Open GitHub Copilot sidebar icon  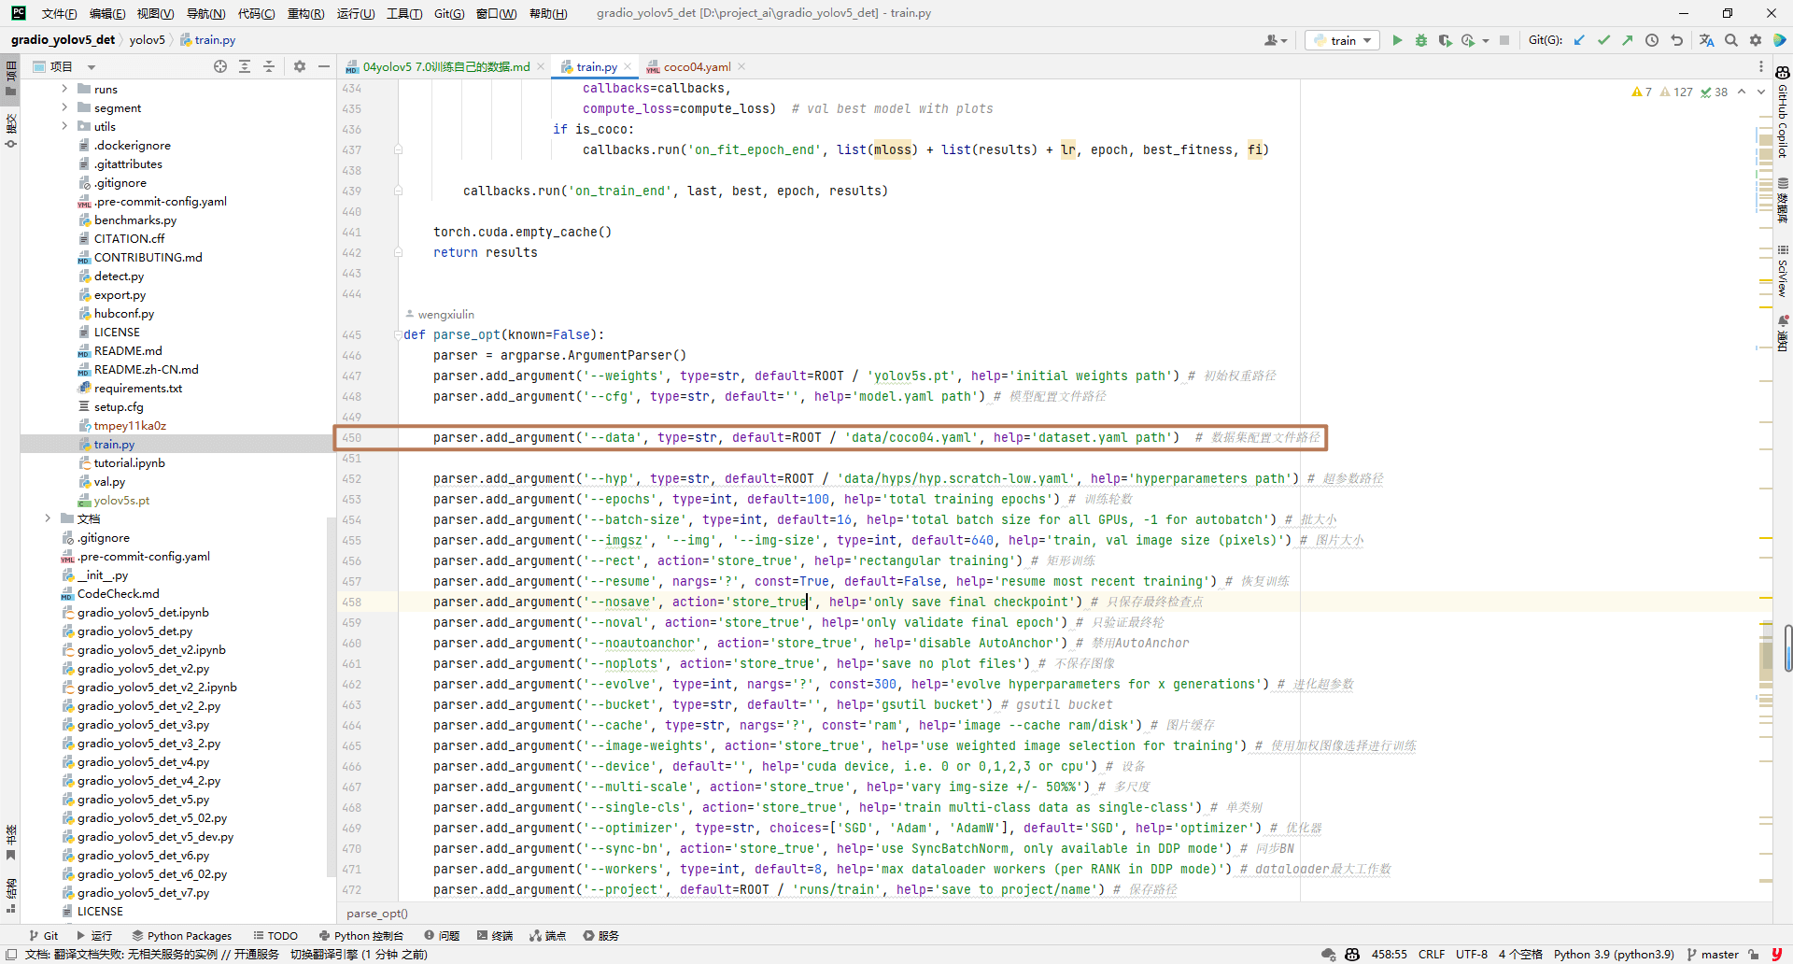click(1782, 73)
